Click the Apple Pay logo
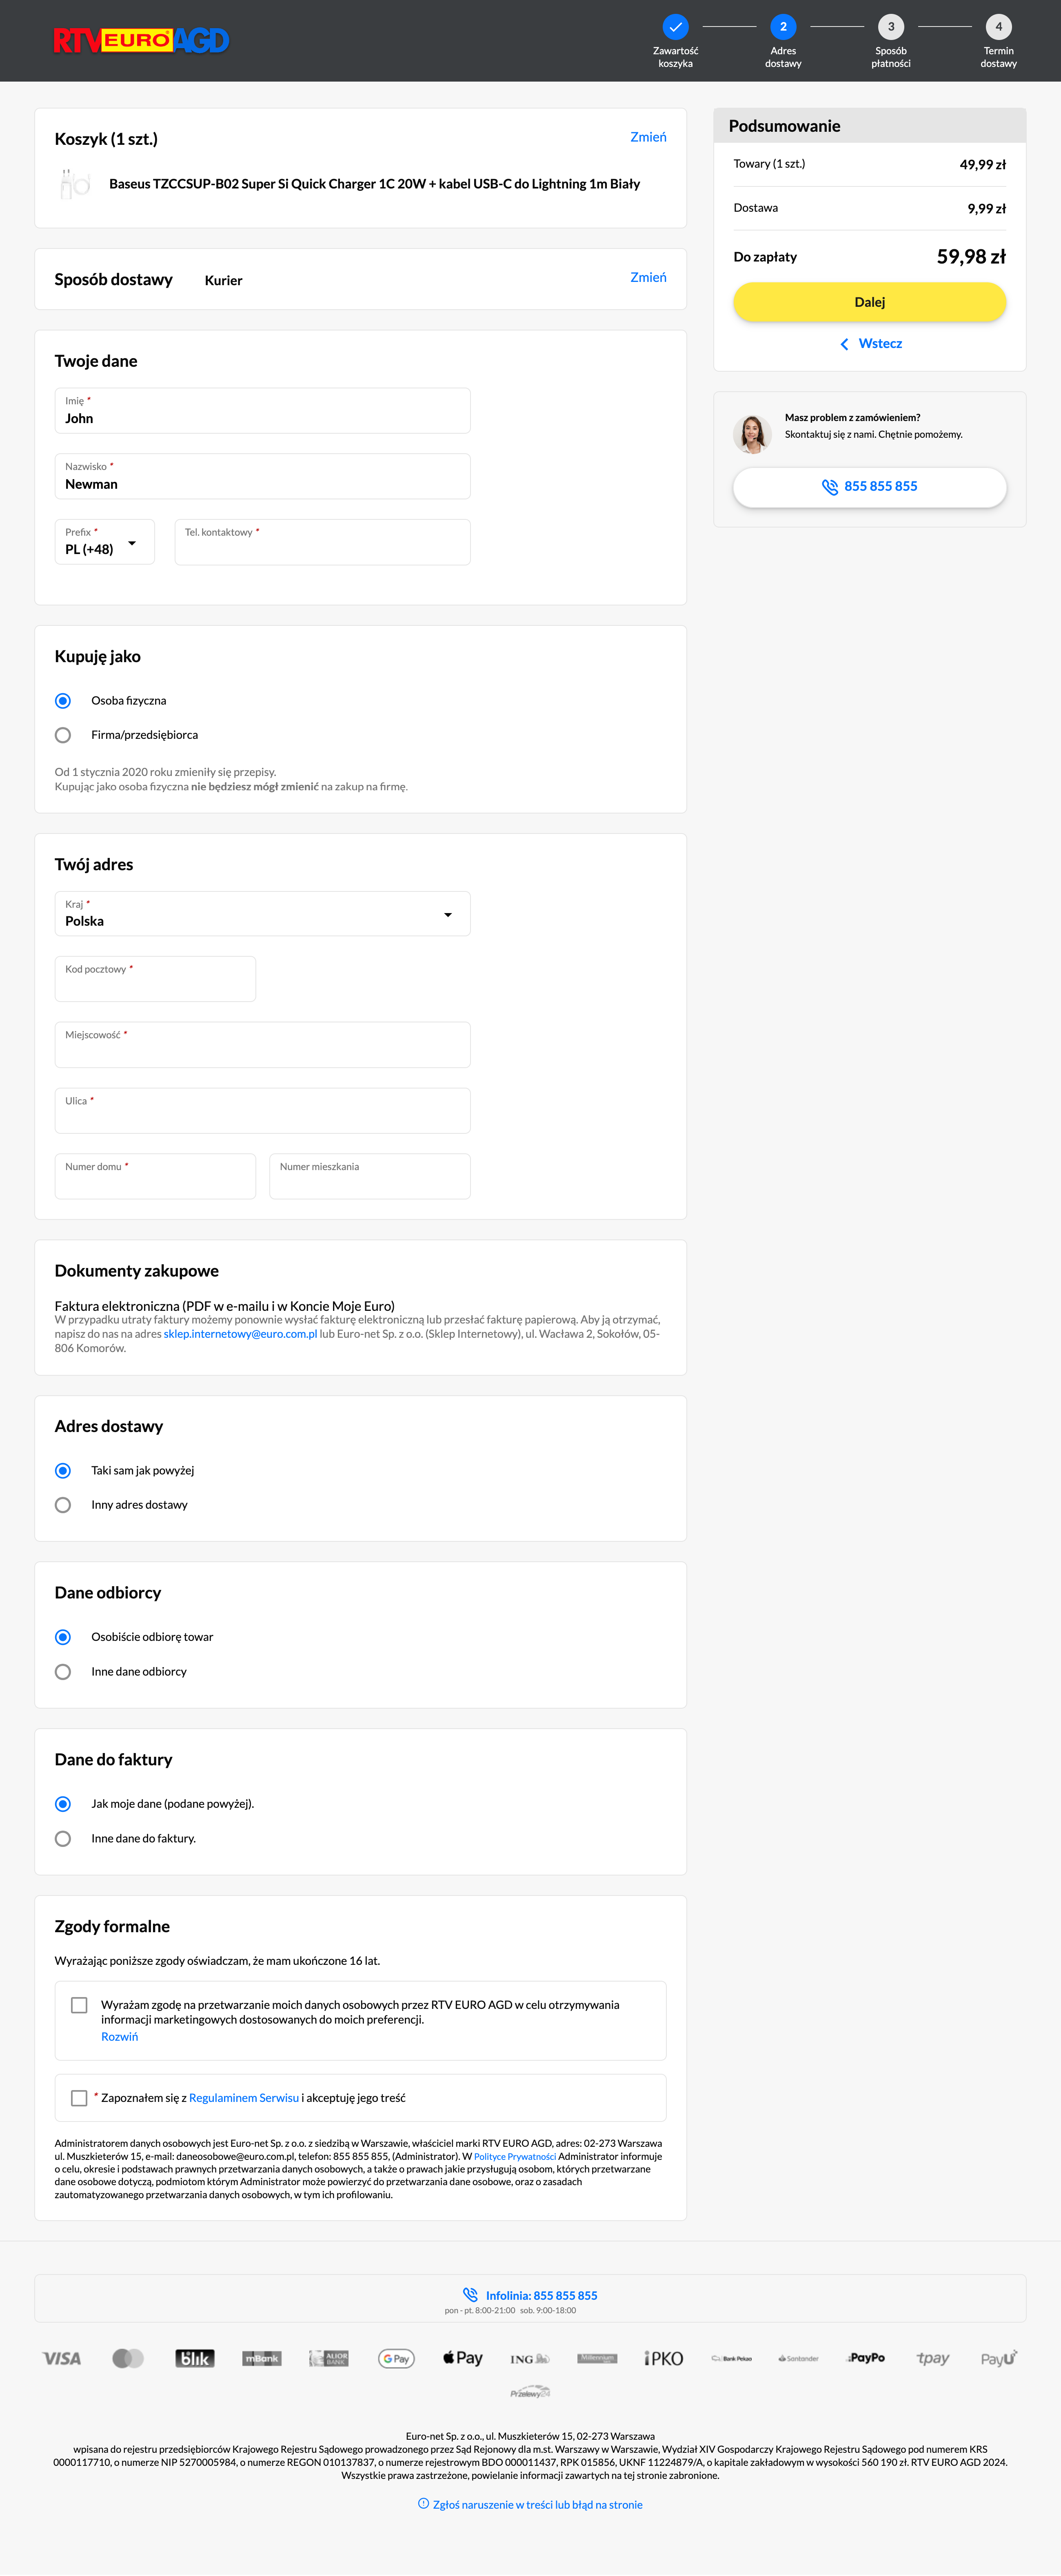Viewport: 1061px width, 2576px height. point(463,2358)
